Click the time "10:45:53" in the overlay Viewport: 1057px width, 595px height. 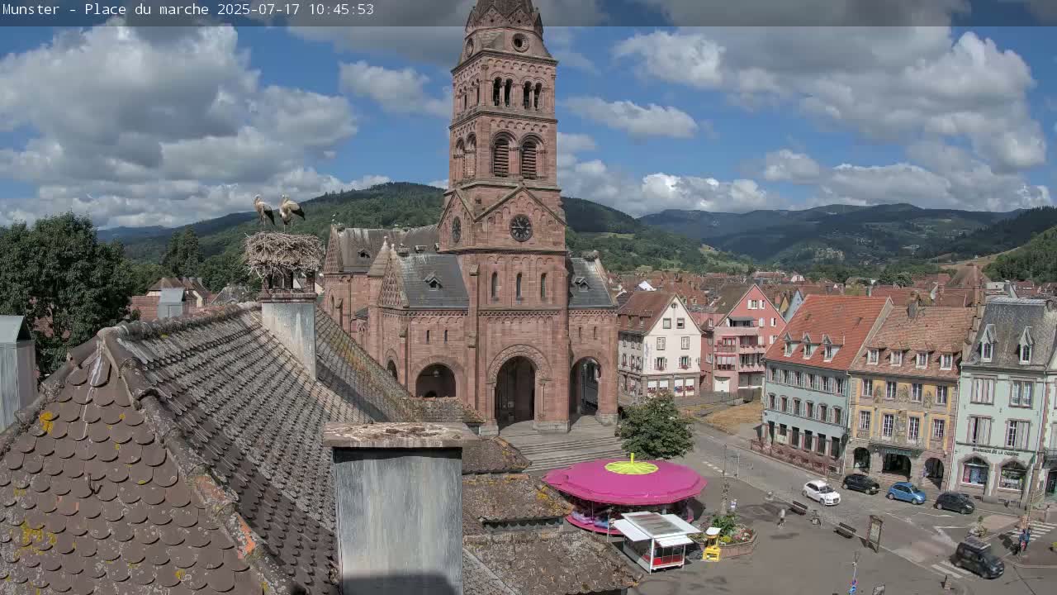click(340, 10)
